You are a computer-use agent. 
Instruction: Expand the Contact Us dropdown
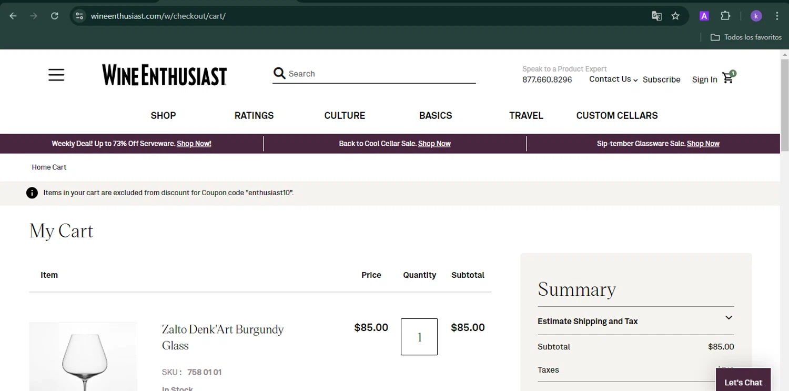613,79
